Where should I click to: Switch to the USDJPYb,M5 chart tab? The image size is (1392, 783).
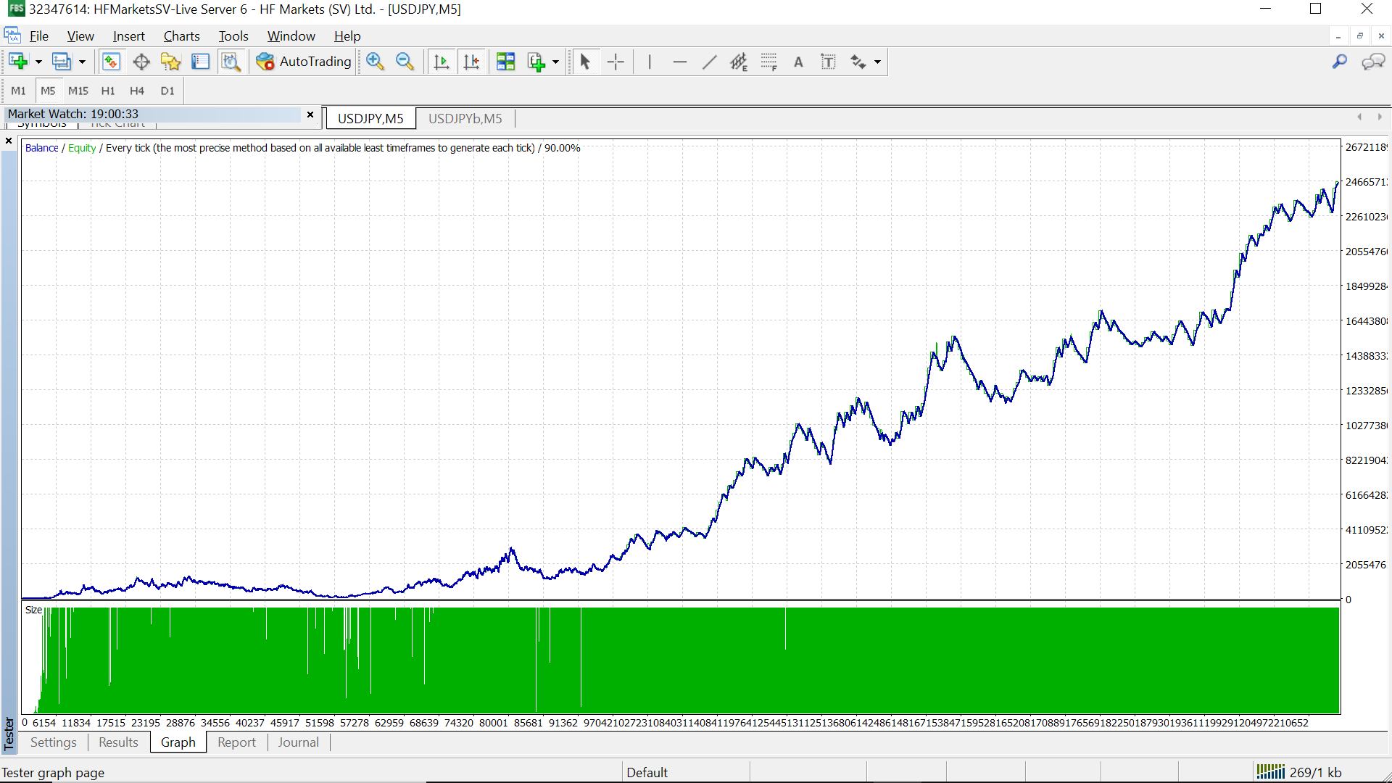pyautogui.click(x=465, y=119)
